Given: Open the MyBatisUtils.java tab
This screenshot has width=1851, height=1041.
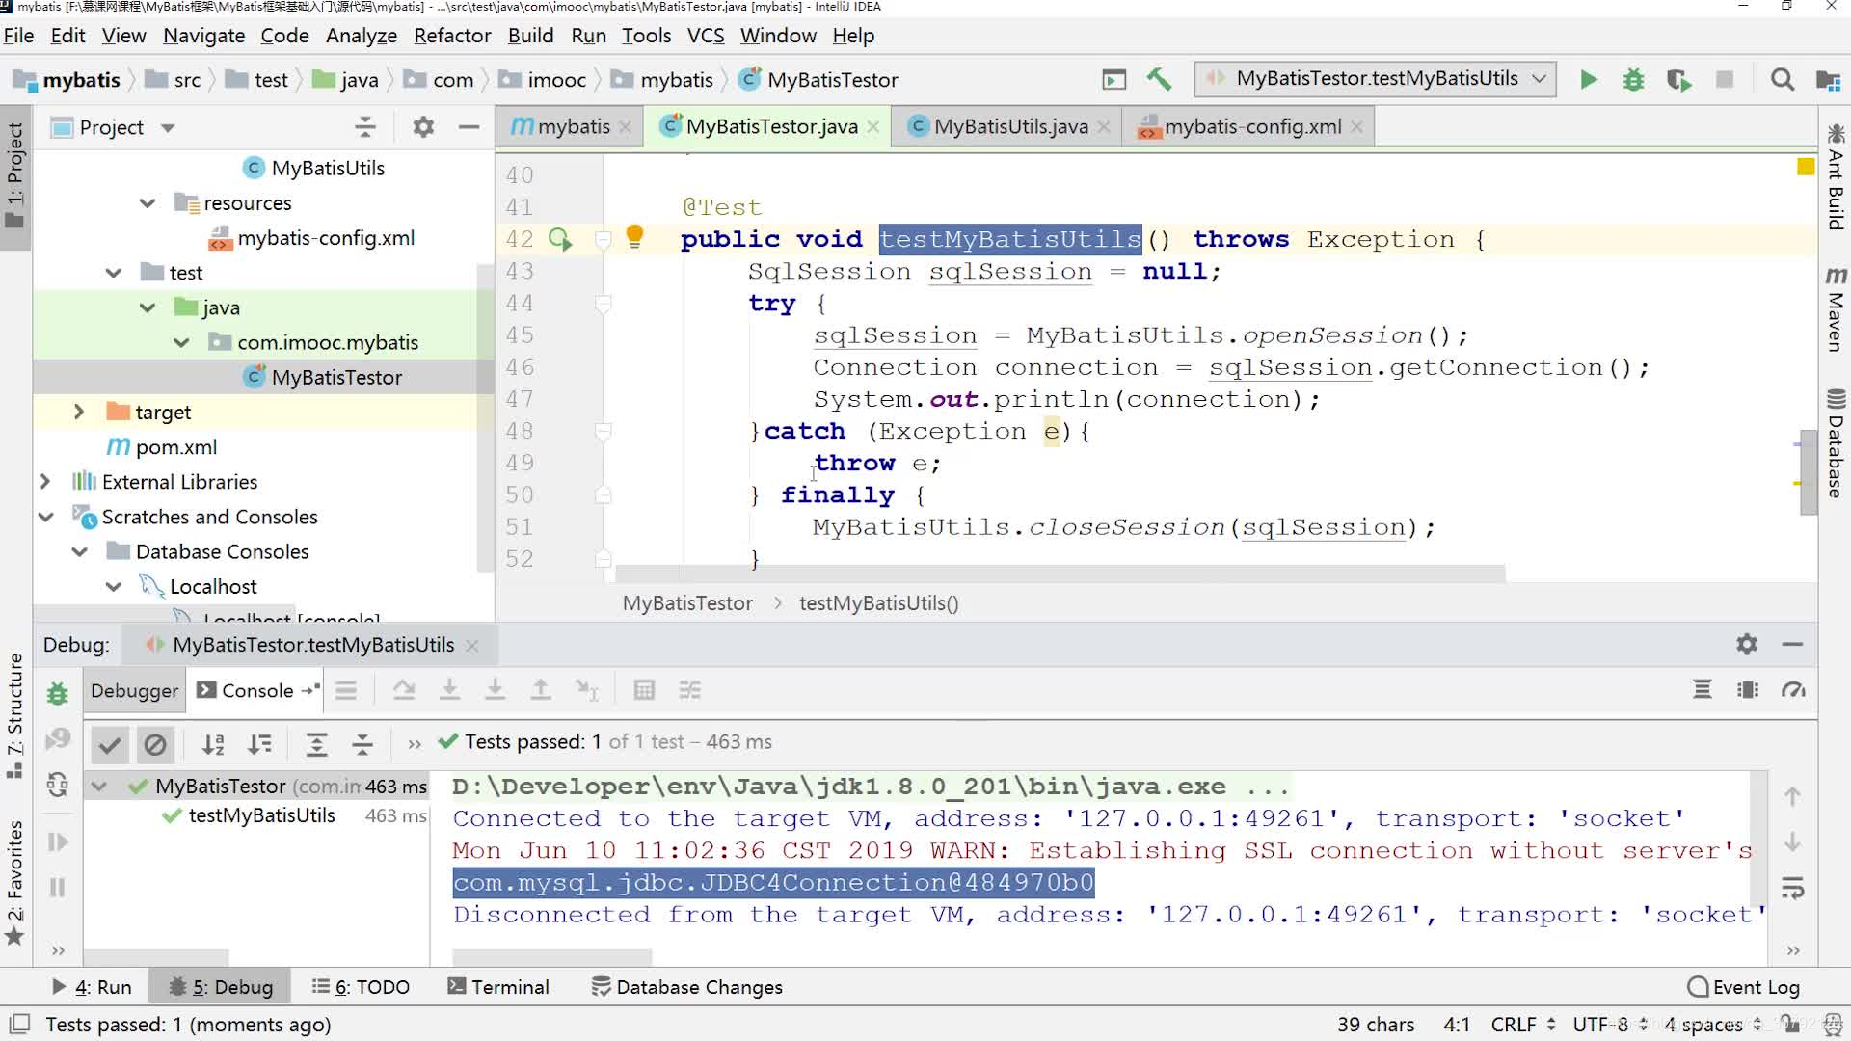Looking at the screenshot, I should [1010, 126].
